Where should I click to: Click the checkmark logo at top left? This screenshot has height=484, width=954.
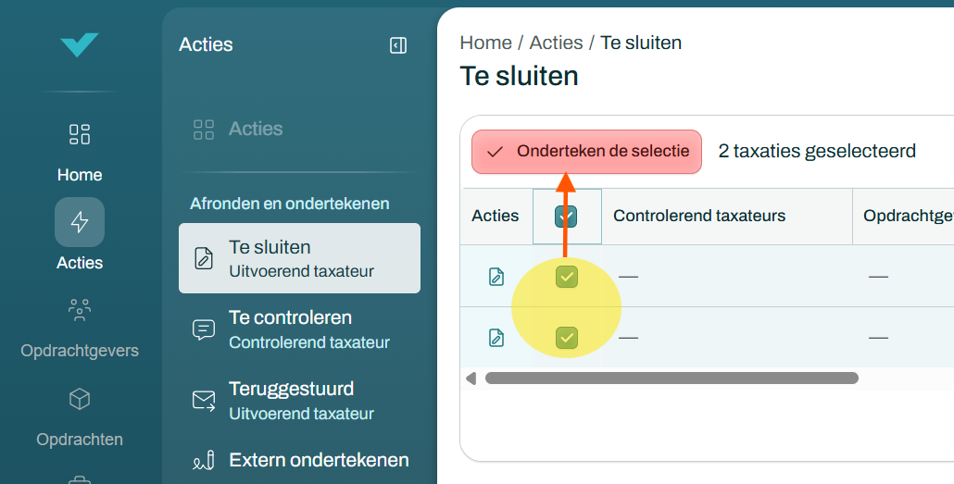(79, 45)
